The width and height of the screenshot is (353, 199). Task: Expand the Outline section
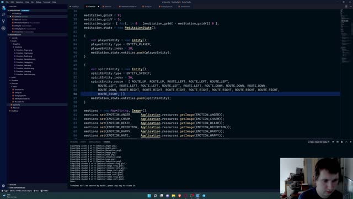coord(37,185)
